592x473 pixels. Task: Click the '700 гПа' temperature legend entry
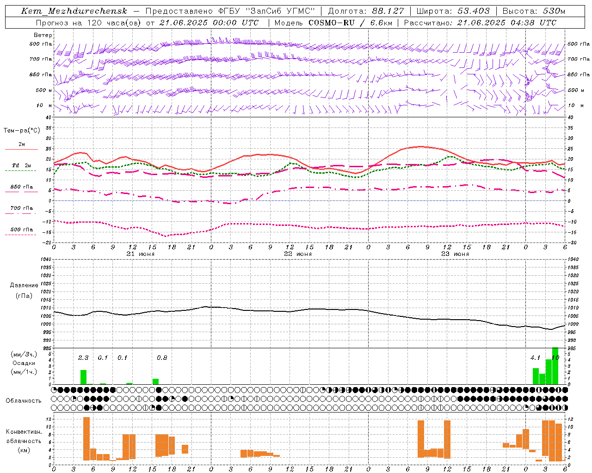22,208
